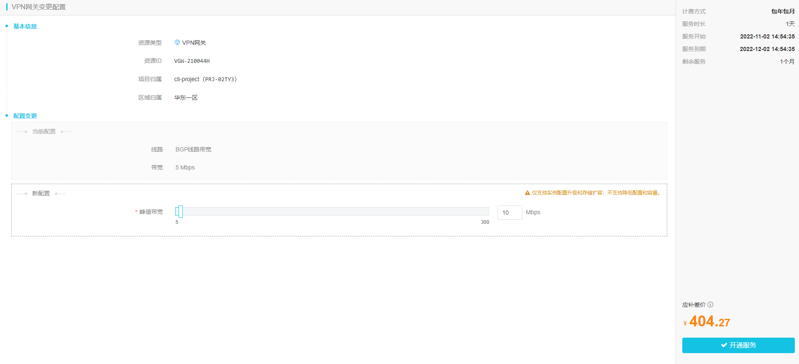Click the 配置变更 section heading

[25, 116]
